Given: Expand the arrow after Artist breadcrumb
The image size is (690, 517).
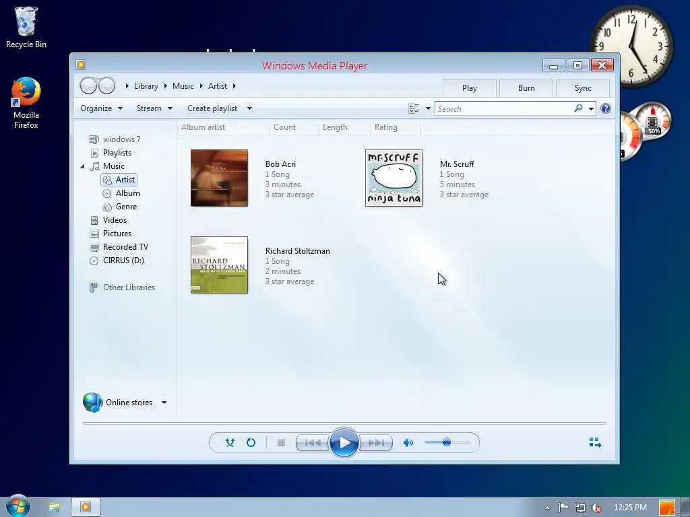Looking at the screenshot, I should point(234,86).
